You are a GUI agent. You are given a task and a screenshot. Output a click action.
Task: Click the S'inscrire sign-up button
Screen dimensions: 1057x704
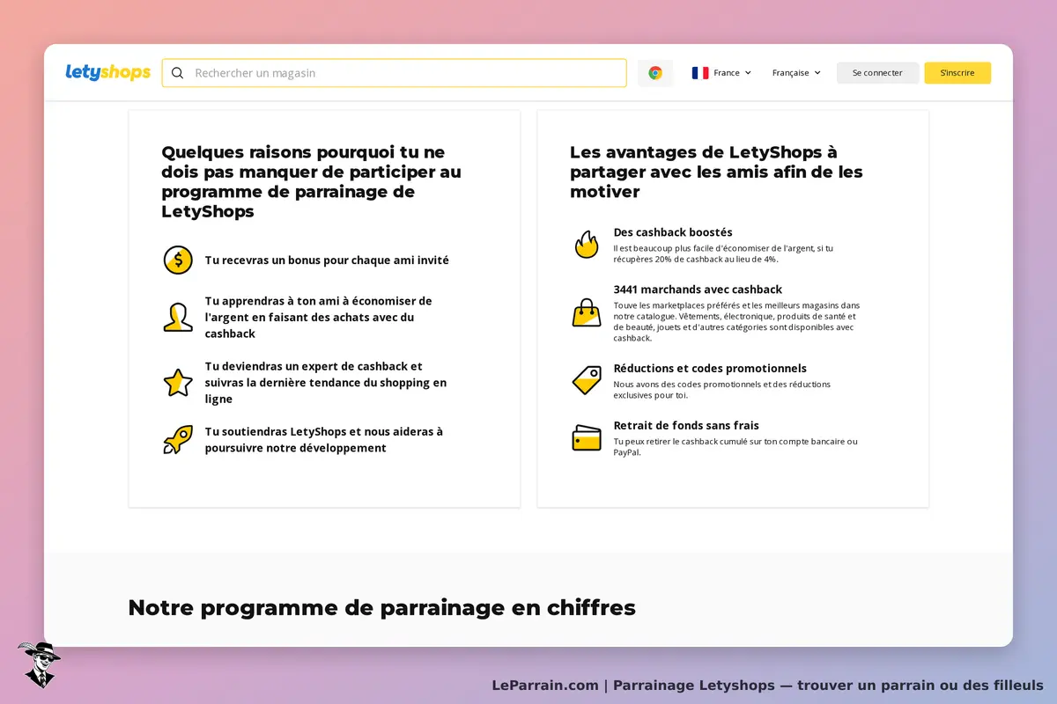(x=957, y=73)
